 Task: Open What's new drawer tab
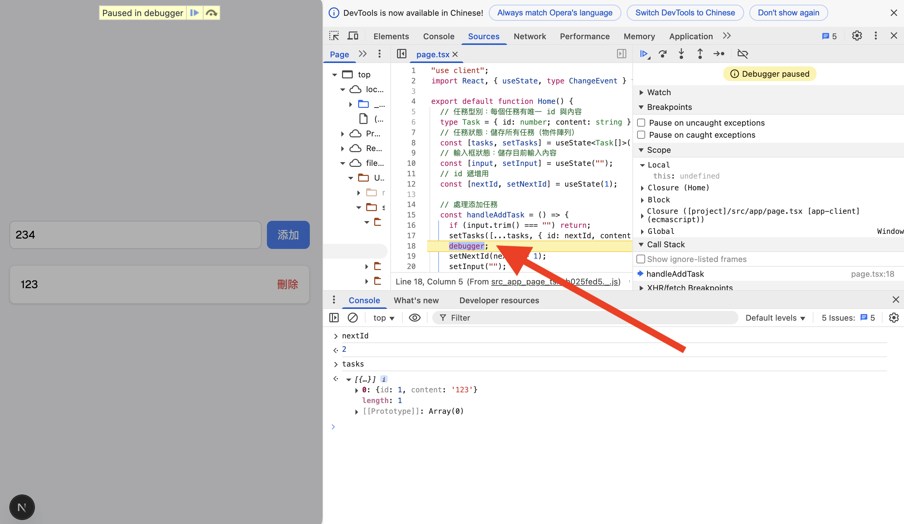click(x=416, y=300)
